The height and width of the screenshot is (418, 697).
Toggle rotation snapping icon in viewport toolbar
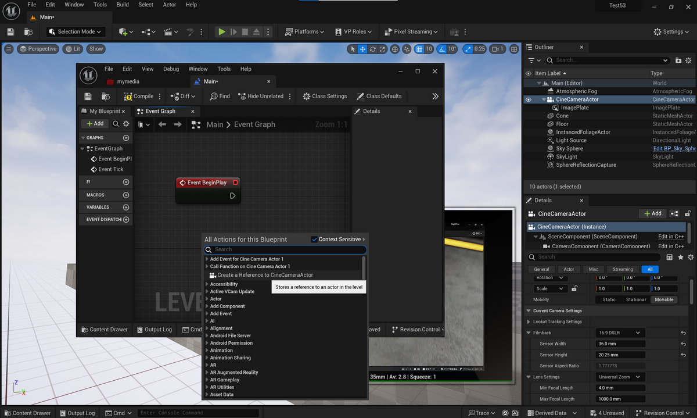pos(442,49)
